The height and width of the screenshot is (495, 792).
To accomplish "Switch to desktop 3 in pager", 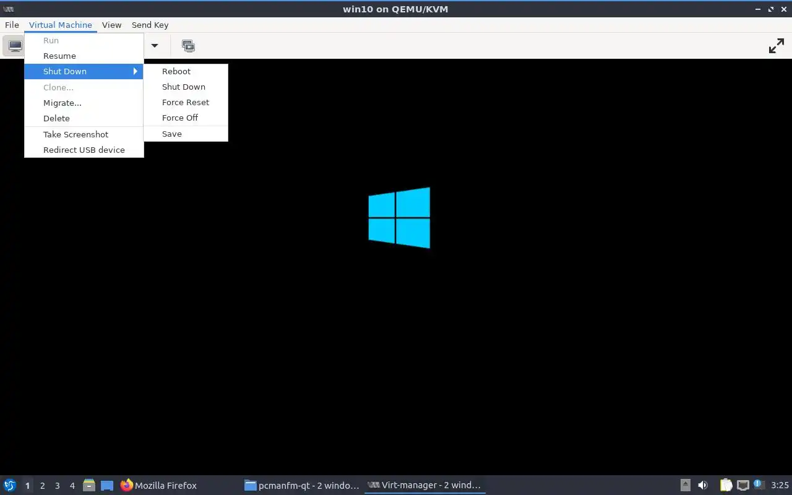I will [57, 486].
